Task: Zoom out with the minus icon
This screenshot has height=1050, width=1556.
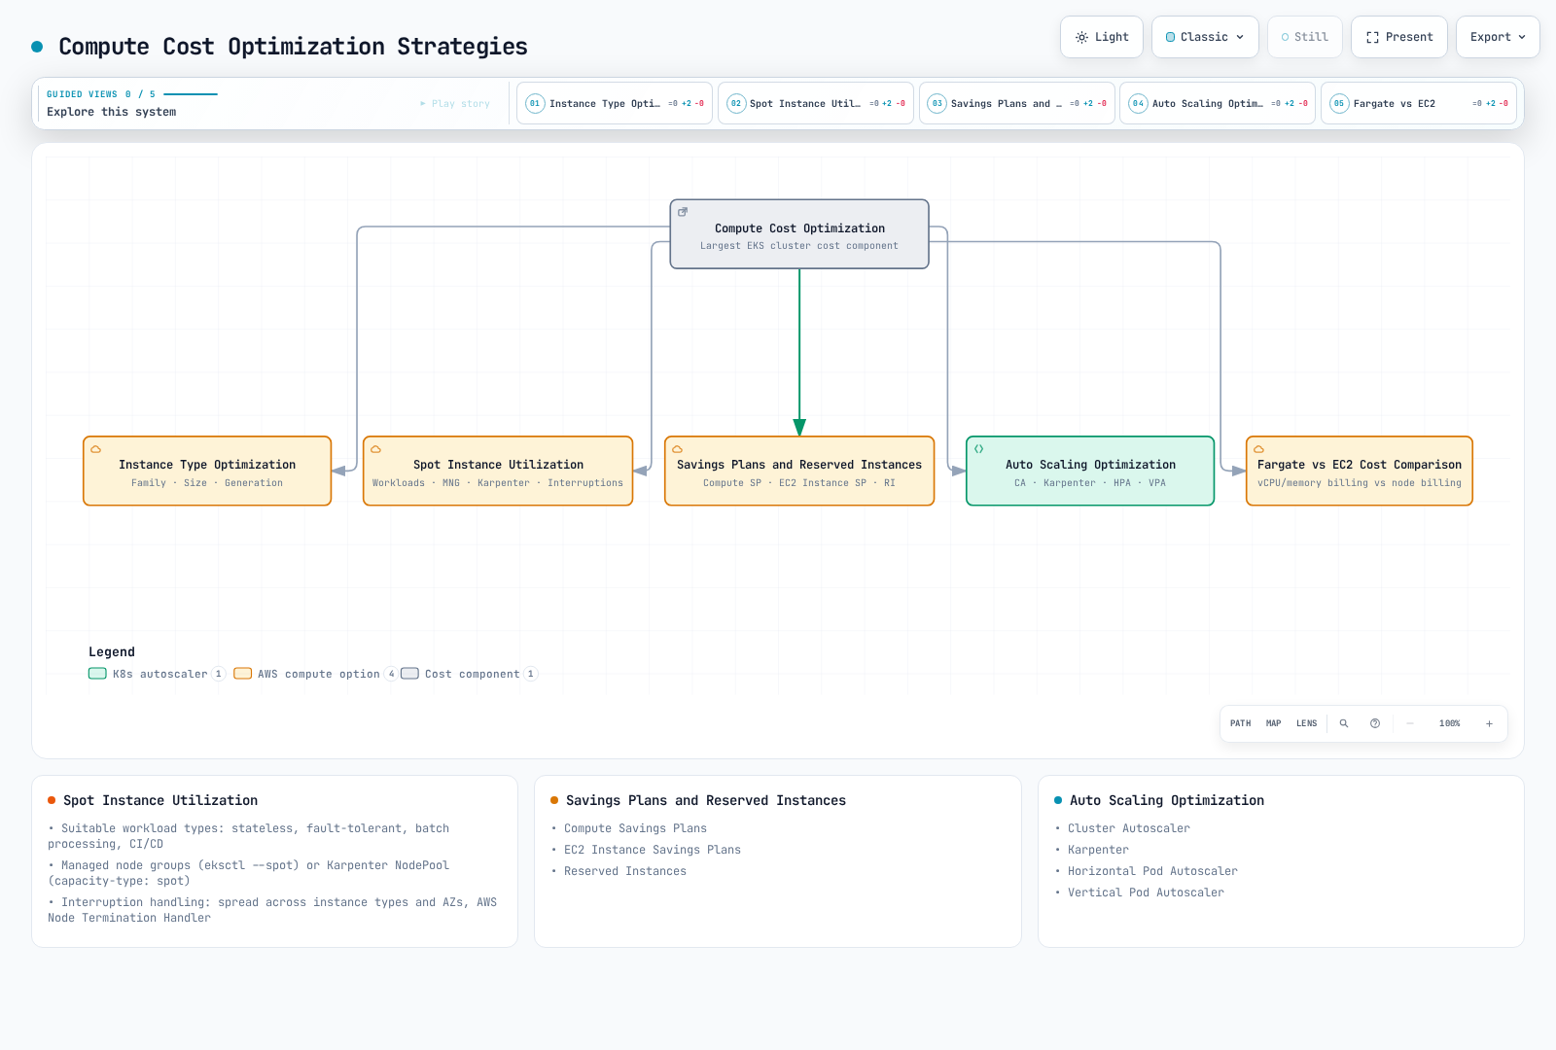Action: point(1409,723)
